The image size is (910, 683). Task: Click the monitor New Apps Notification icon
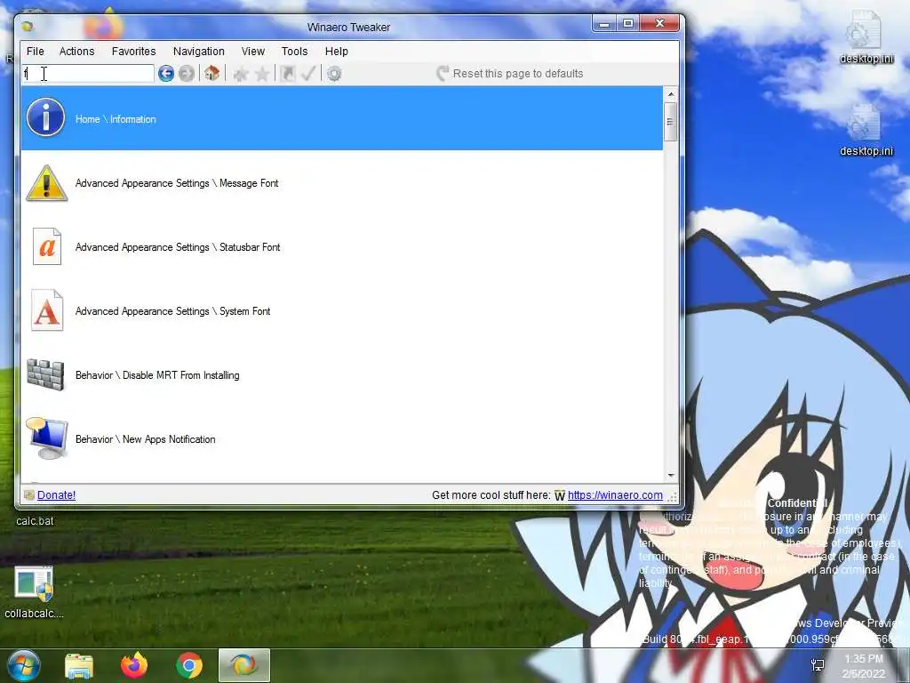pyautogui.click(x=46, y=438)
